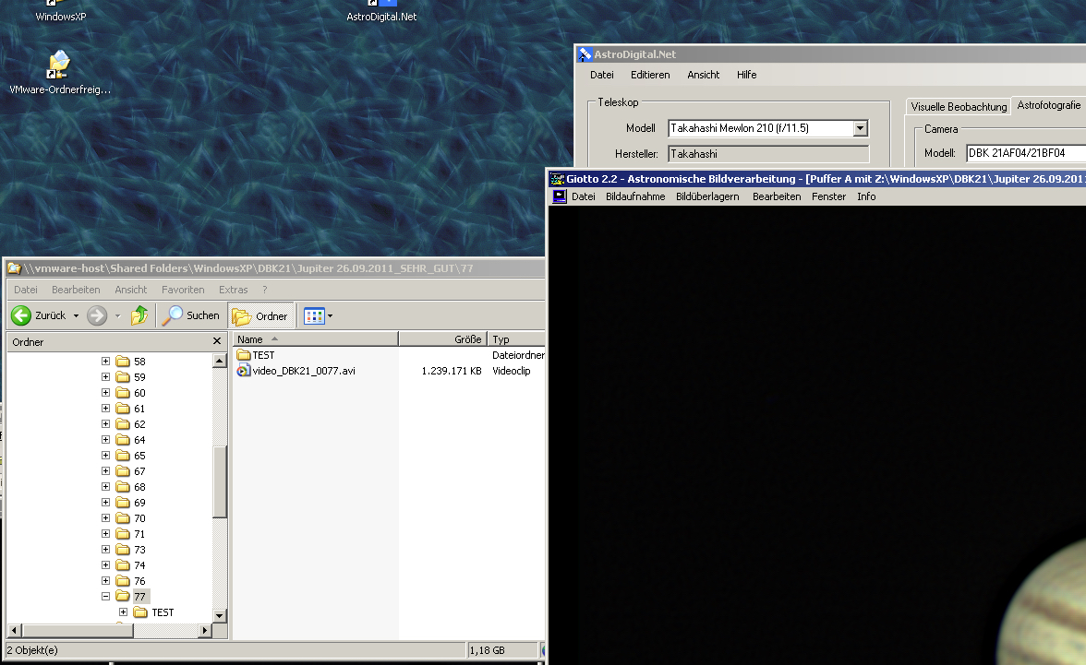Click the Giotto window system icon

[557, 179]
